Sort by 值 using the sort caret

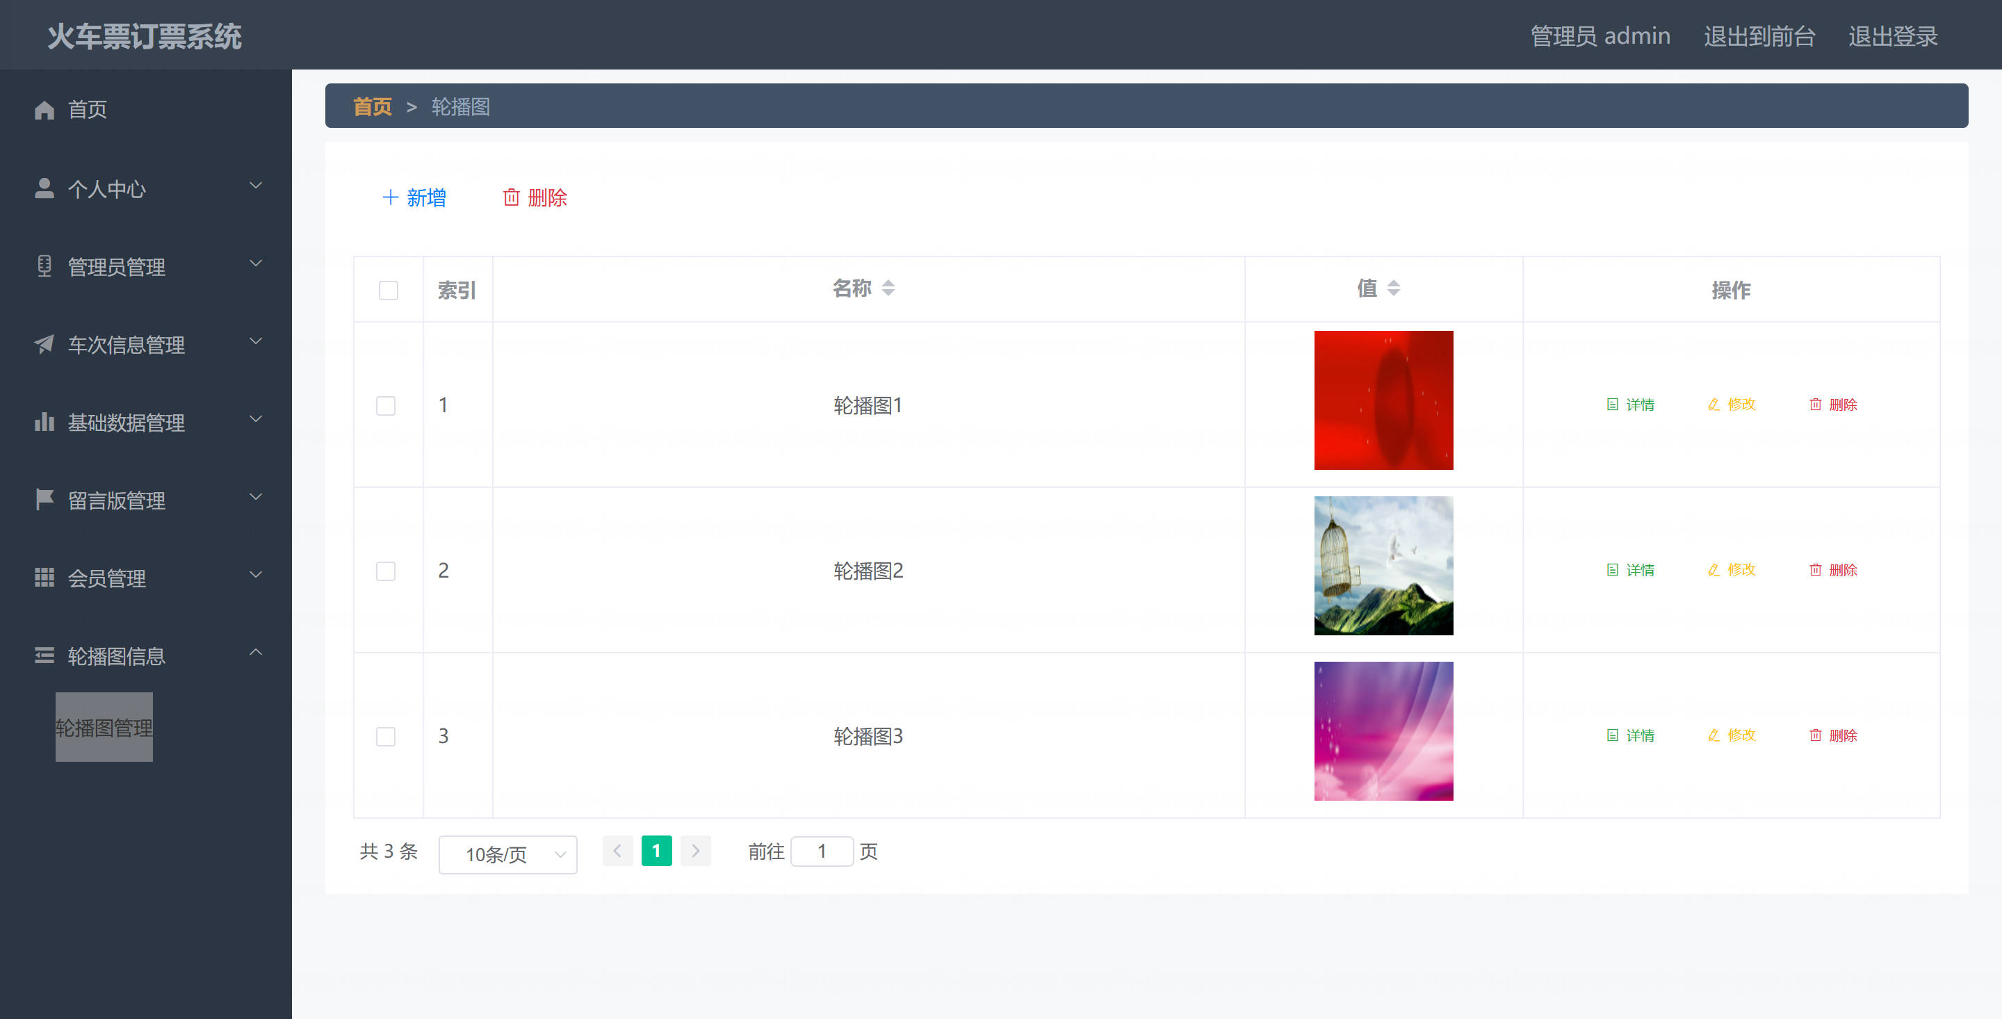tap(1394, 288)
